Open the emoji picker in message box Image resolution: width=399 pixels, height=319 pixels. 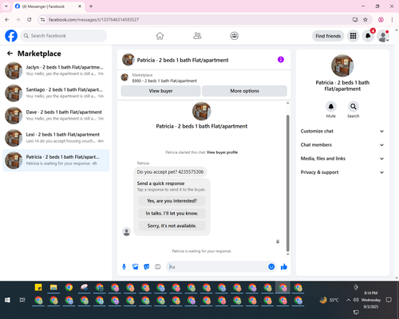point(271,266)
